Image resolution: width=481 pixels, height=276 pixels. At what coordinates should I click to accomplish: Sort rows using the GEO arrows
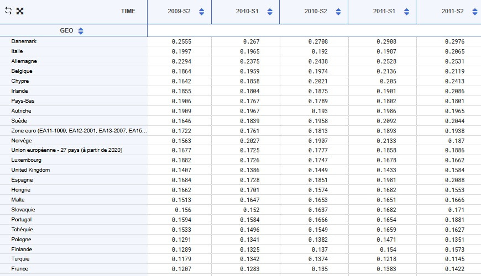[81, 30]
